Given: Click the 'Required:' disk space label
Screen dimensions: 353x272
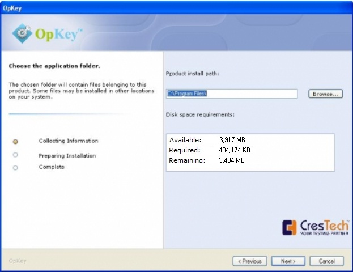Looking at the screenshot, I should 185,150.
